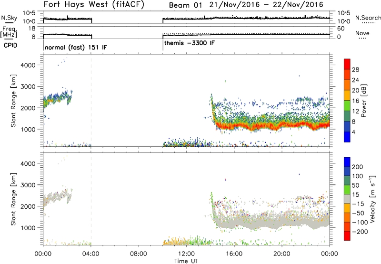Image resolution: width=381 pixels, height=264 pixels.
Task: Click the '4000' tick in the power panel
Action: pos(28,65)
